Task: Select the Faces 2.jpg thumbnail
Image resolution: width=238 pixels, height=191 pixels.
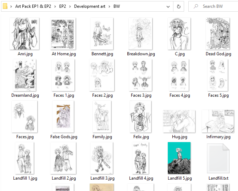Action: click(102, 75)
